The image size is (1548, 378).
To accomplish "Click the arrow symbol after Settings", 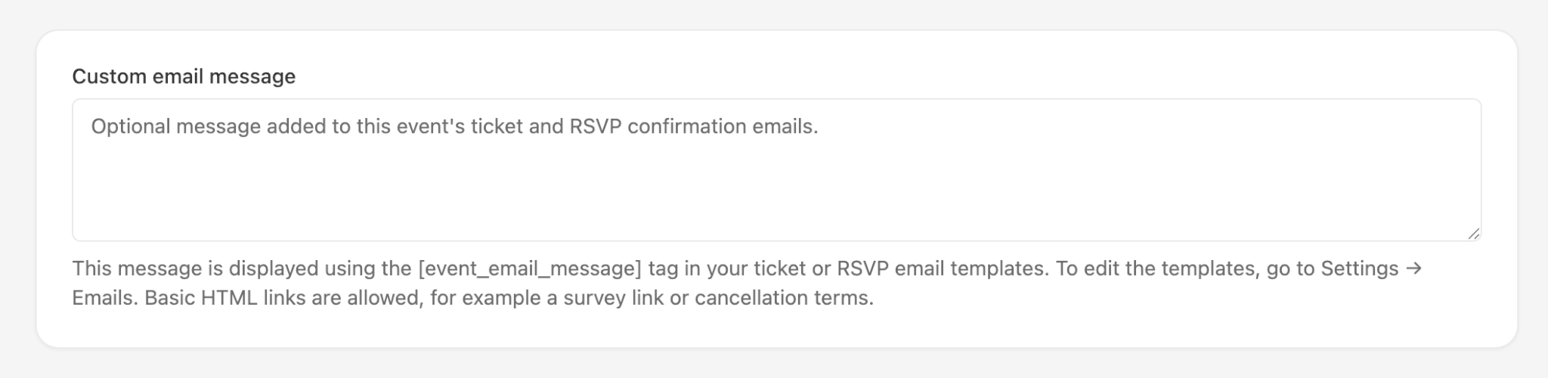I will pos(1414,268).
